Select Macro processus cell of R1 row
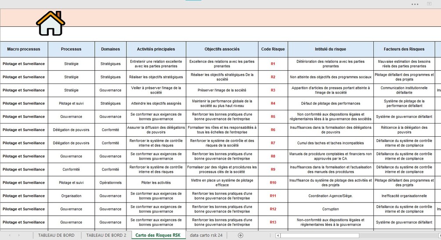The image size is (441, 240). tap(24, 64)
